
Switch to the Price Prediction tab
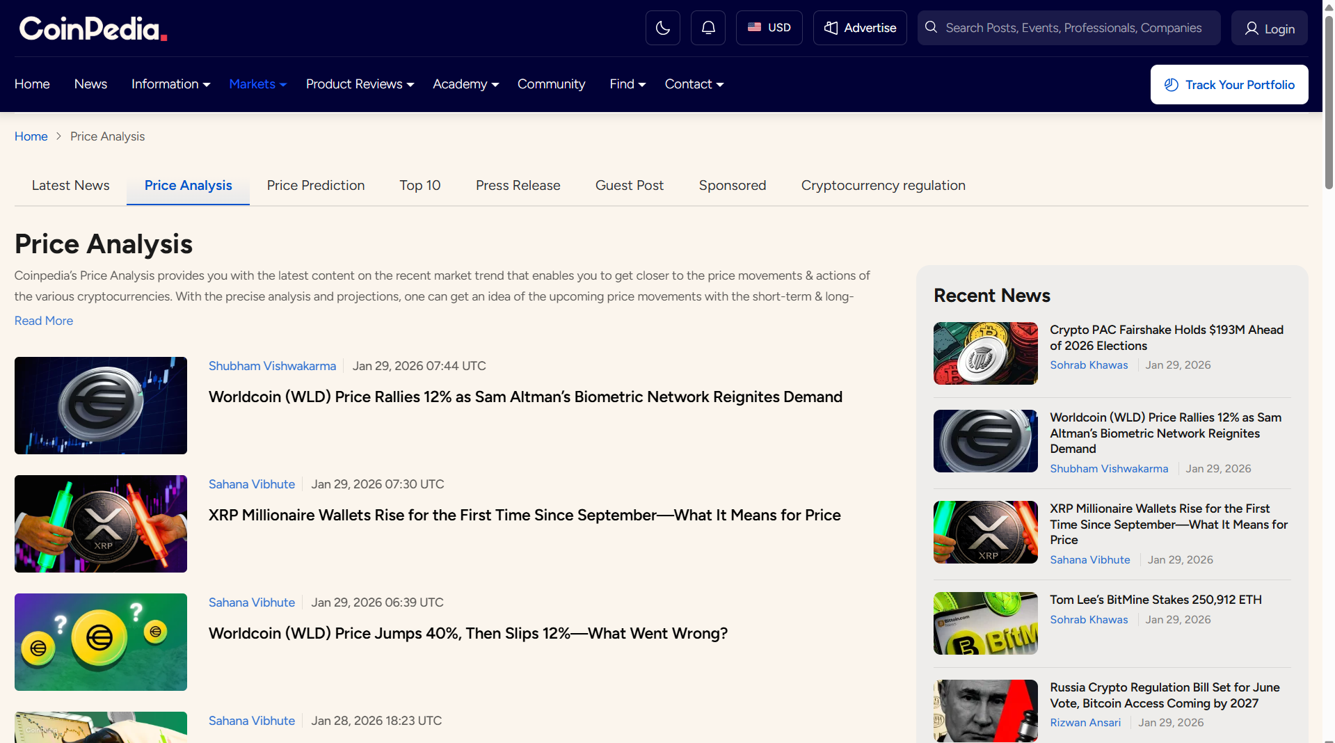click(316, 186)
